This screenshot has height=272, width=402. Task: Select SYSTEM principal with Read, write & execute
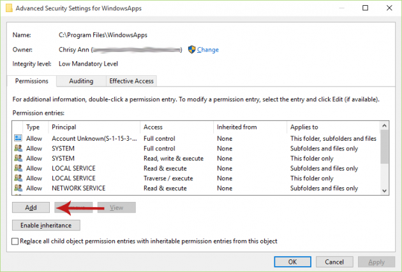(x=63, y=159)
